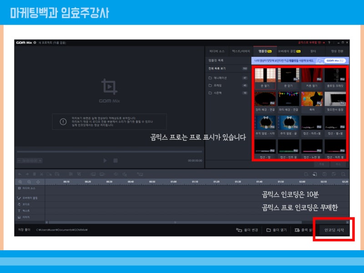The image size is (364, 273).
Task: Stop the preview playback
Action: (x=116, y=161)
